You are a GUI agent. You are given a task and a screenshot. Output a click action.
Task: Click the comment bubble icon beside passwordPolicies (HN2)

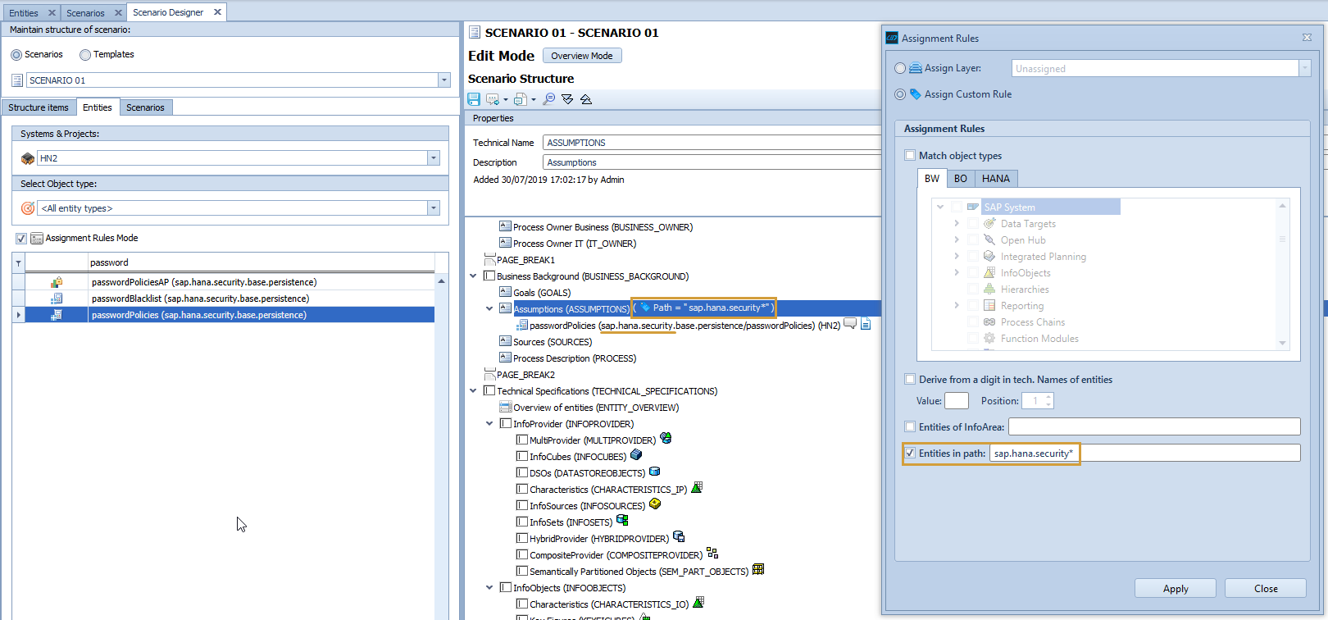(850, 324)
